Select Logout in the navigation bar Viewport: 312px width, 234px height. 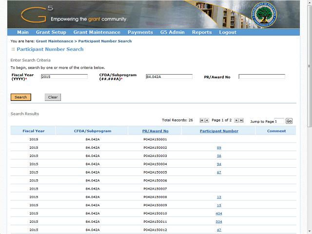(x=228, y=32)
